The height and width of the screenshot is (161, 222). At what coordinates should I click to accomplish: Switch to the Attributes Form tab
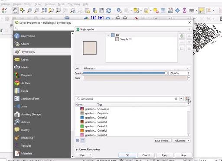coord(42,99)
